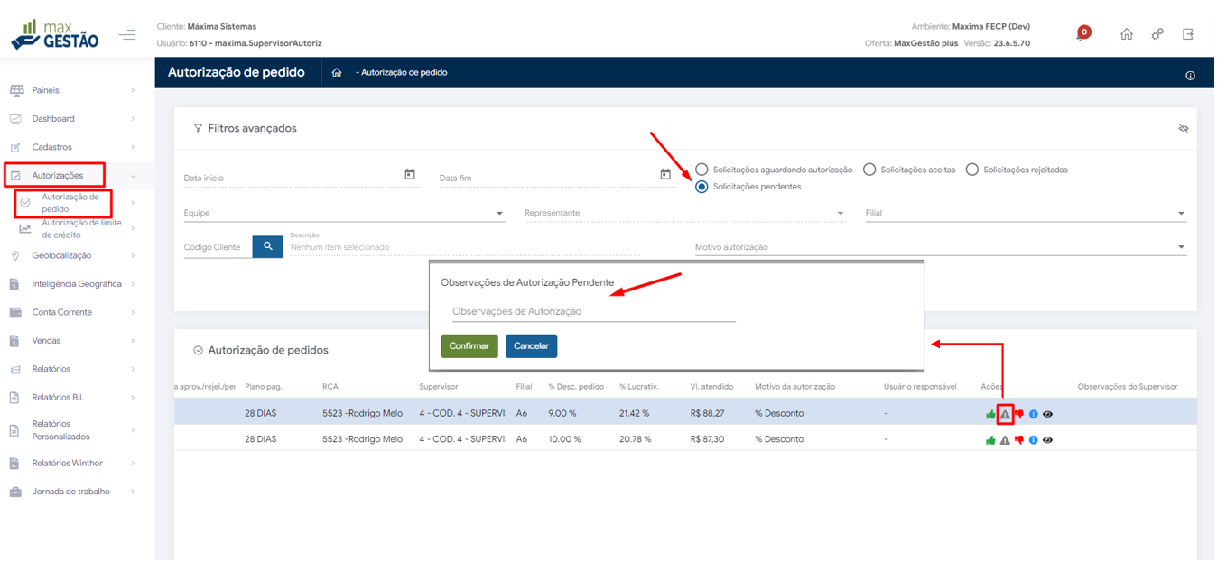Click the notification bell icon
Image resolution: width=1217 pixels, height=561 pixels.
tap(1082, 35)
